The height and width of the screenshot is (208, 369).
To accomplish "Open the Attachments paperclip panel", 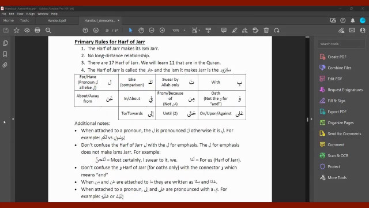I will 5,65.
